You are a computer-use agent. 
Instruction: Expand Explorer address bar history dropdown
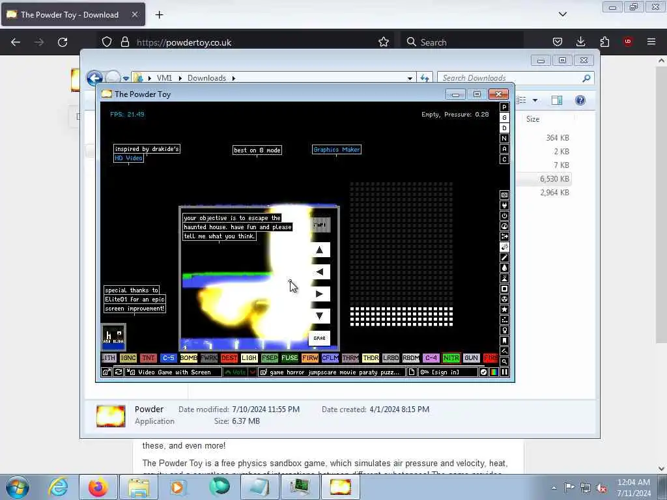pos(410,78)
